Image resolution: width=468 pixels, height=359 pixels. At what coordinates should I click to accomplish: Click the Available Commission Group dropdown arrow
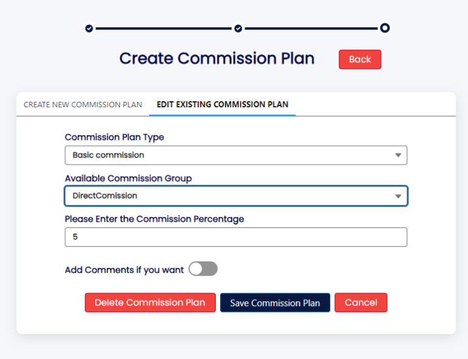(x=398, y=196)
